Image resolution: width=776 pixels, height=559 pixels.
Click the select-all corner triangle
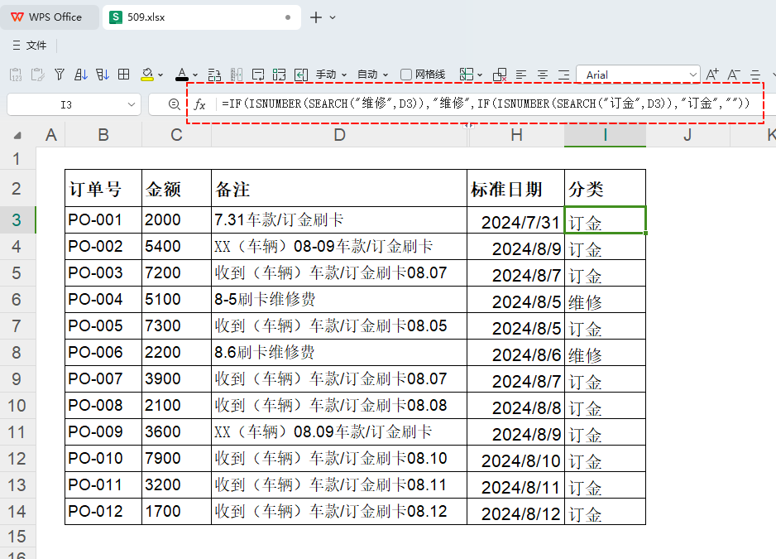18,135
